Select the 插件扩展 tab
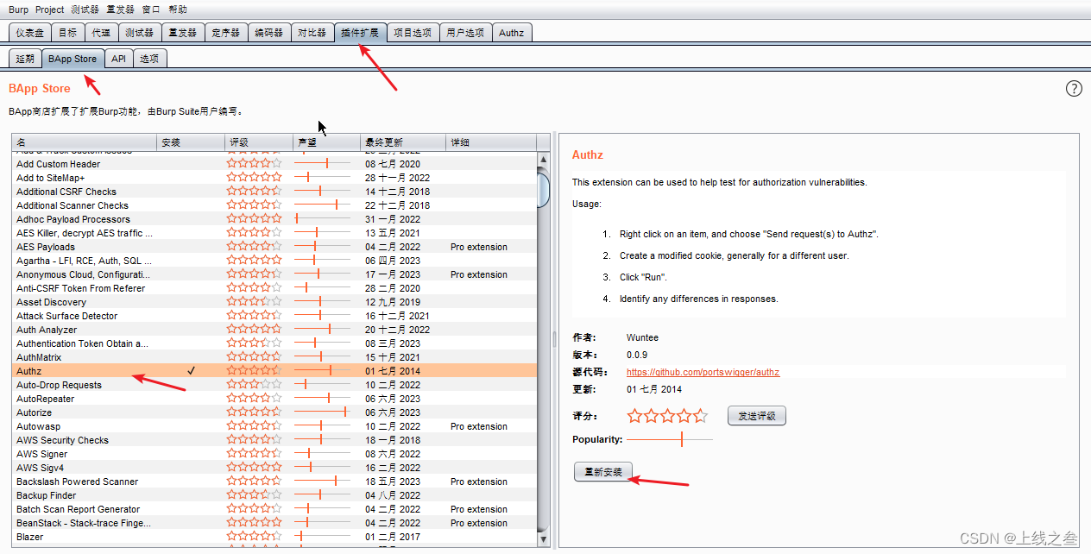This screenshot has width=1091, height=554. pos(360,33)
